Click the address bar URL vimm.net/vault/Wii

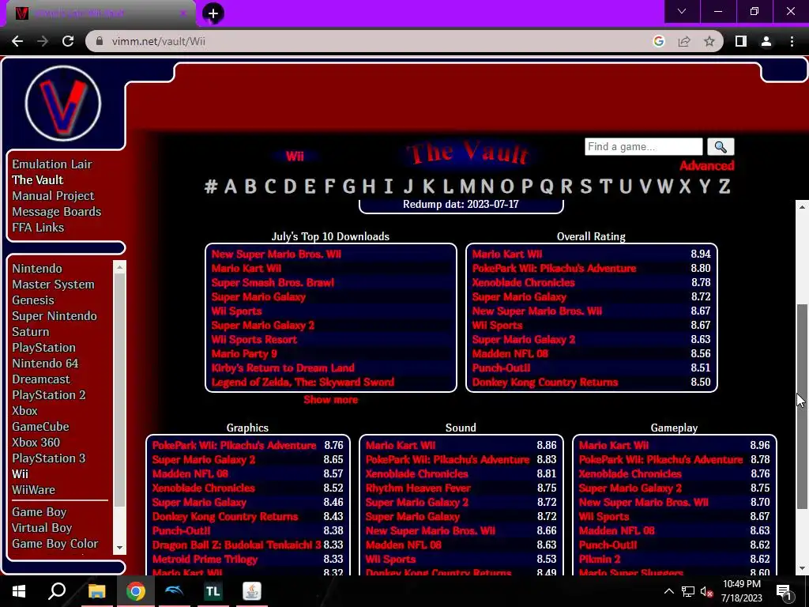[x=158, y=41]
